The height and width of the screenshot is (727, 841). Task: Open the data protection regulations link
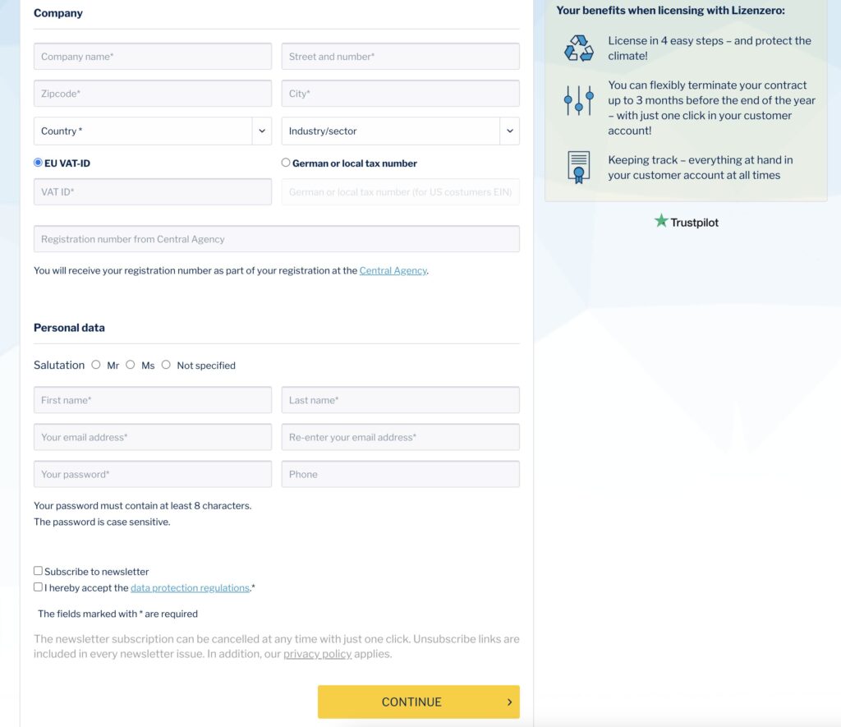pyautogui.click(x=190, y=588)
